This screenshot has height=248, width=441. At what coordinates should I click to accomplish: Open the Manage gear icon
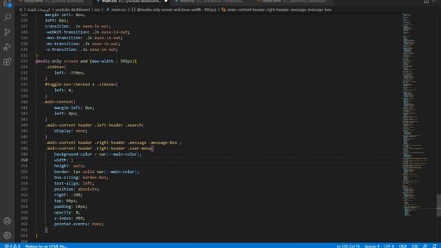pos(8,236)
